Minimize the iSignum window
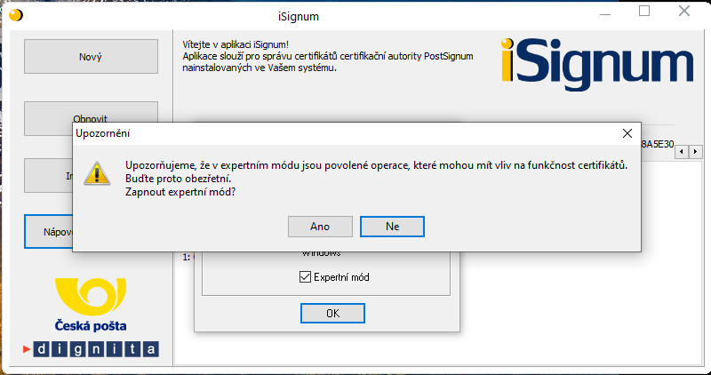 [605, 13]
